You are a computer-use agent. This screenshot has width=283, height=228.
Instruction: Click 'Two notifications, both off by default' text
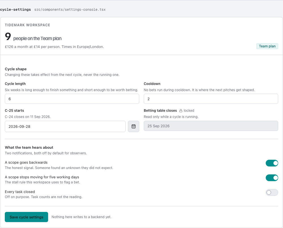46,153
